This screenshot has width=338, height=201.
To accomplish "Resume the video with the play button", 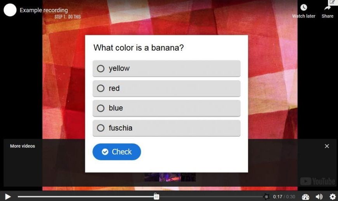I will (7, 196).
